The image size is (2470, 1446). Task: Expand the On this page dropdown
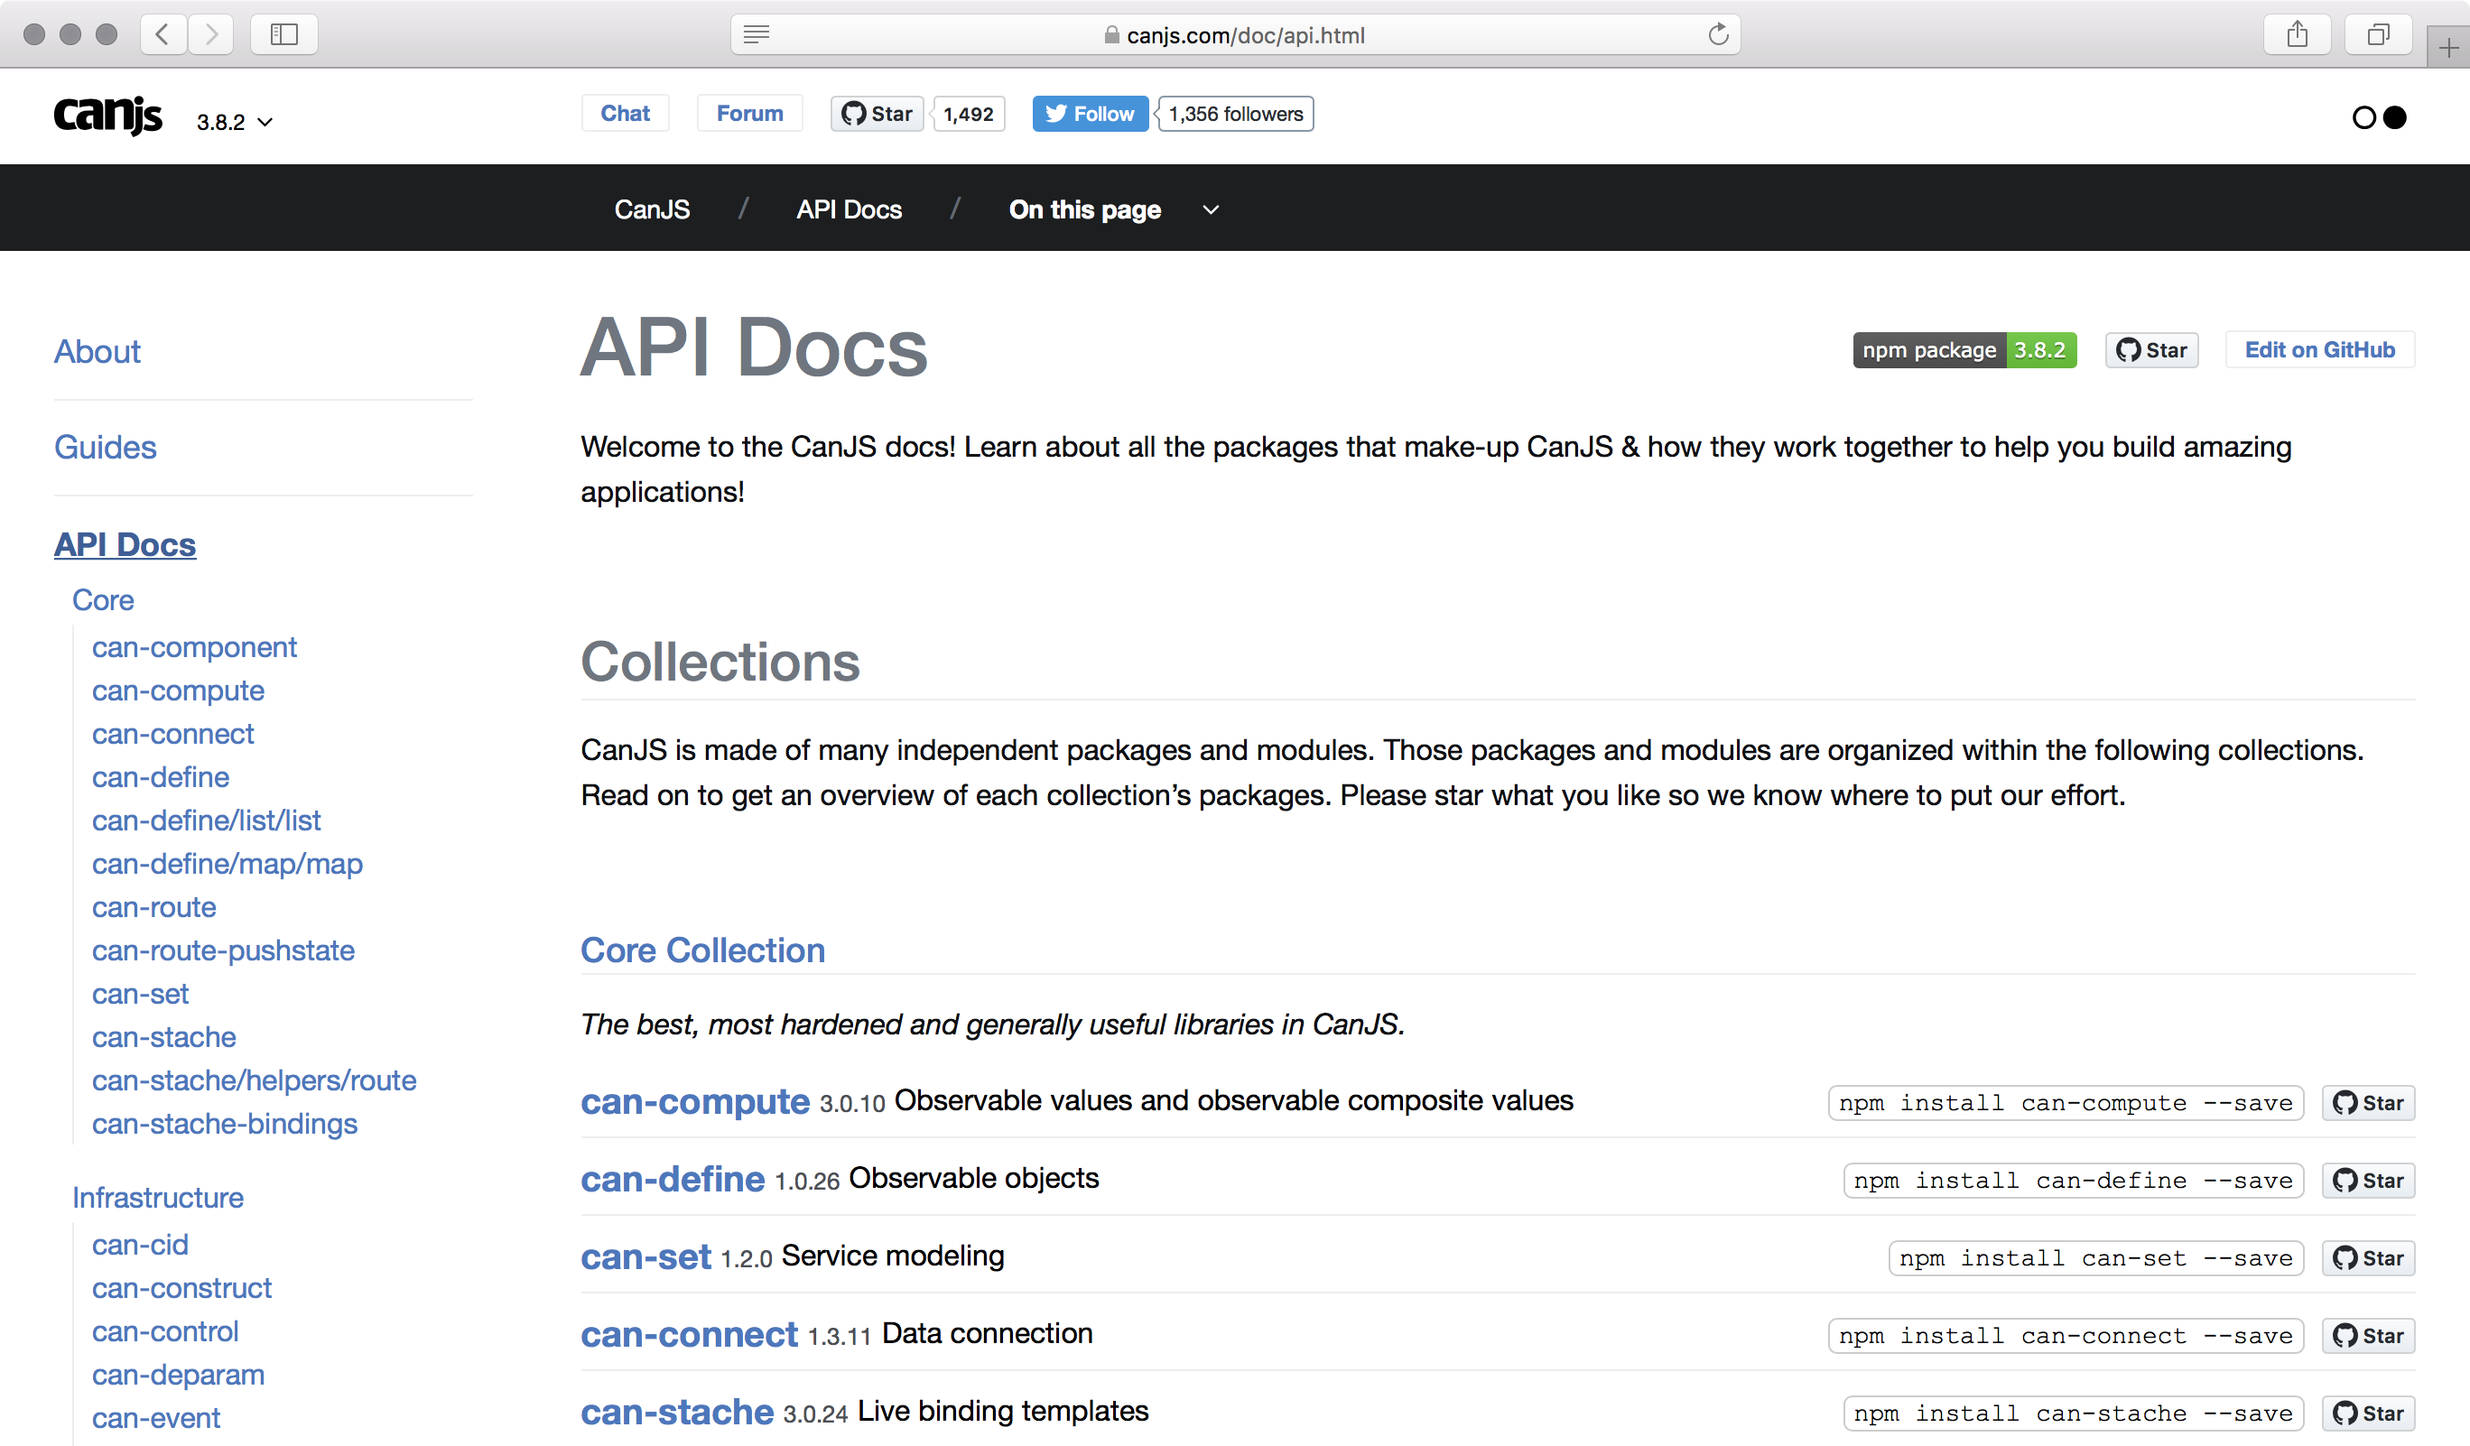[x=1113, y=209]
